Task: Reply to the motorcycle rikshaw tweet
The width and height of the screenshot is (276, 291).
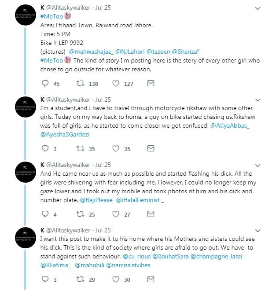Action: [x=44, y=149]
